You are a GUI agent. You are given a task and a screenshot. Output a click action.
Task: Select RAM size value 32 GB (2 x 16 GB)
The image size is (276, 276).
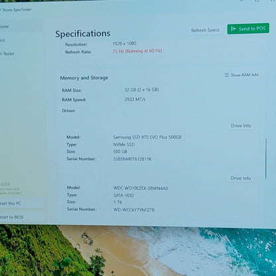(x=141, y=90)
